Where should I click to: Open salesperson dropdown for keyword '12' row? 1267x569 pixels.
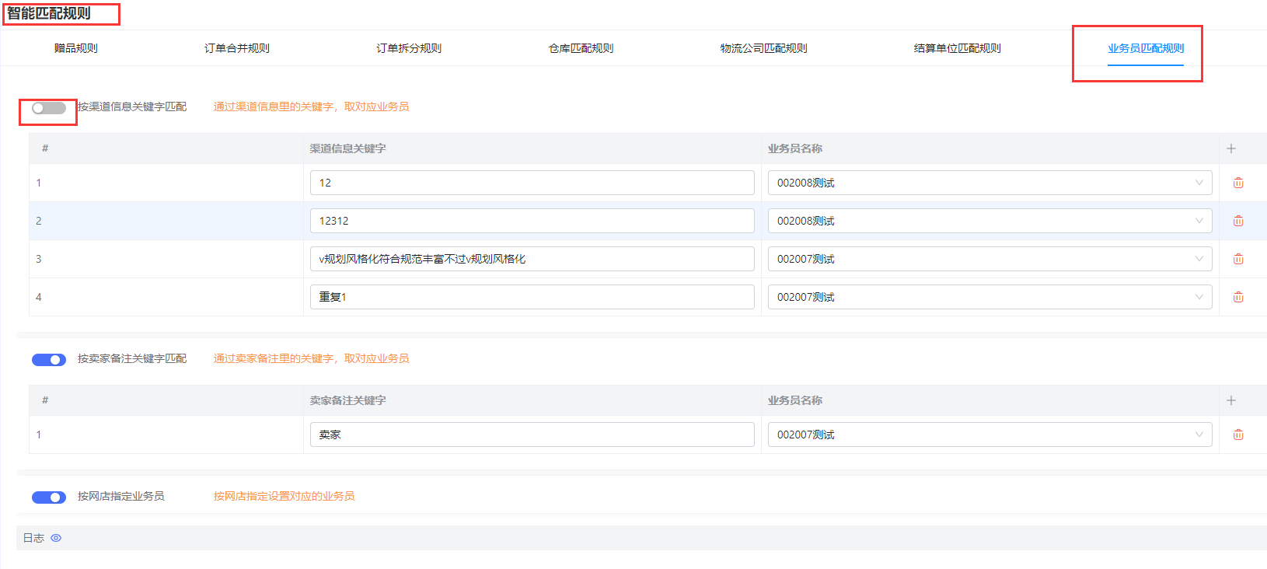tap(990, 183)
